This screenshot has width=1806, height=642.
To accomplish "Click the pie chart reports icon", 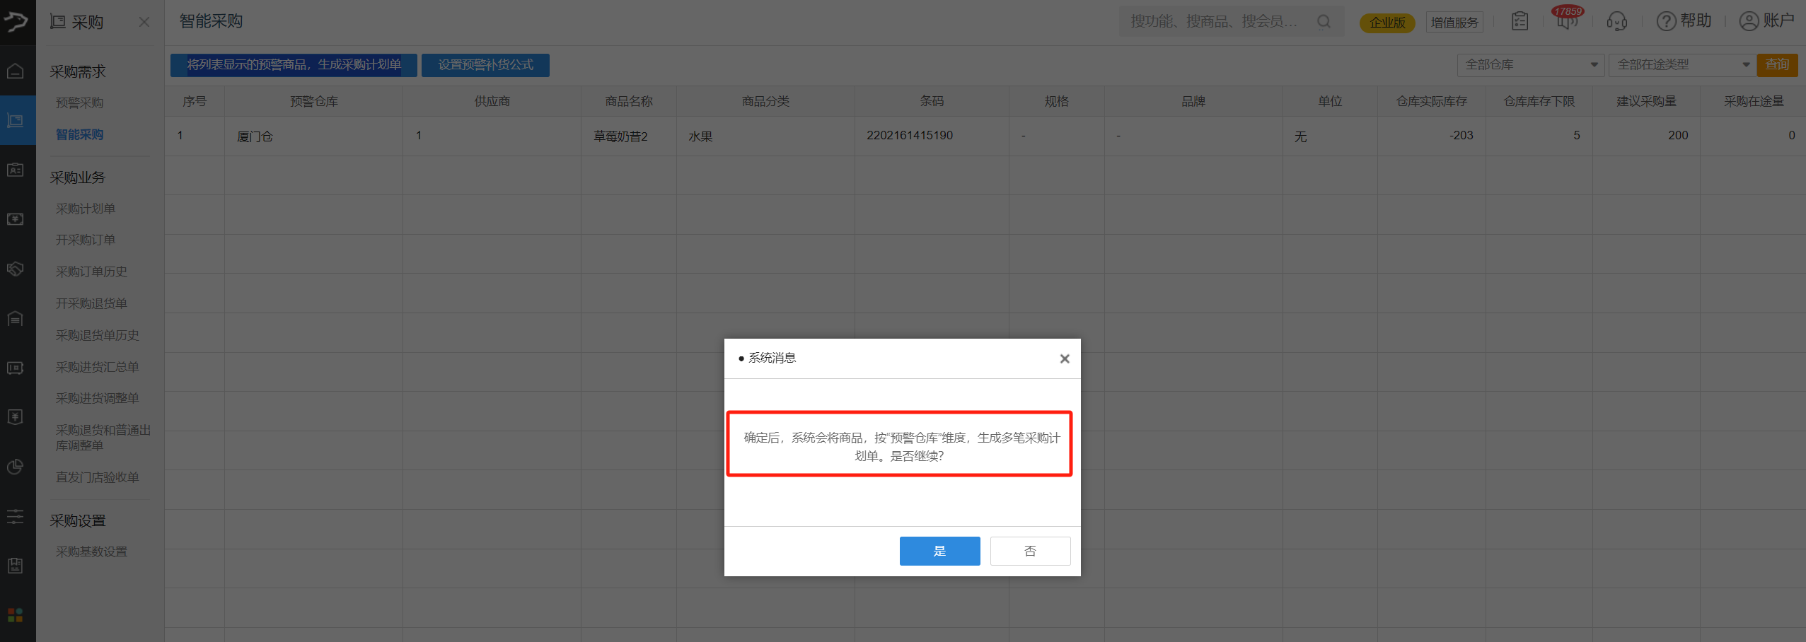I will pos(16,467).
